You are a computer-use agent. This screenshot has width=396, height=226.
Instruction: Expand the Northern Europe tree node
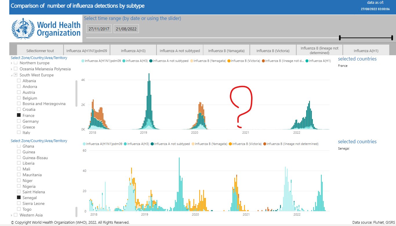(12, 63)
